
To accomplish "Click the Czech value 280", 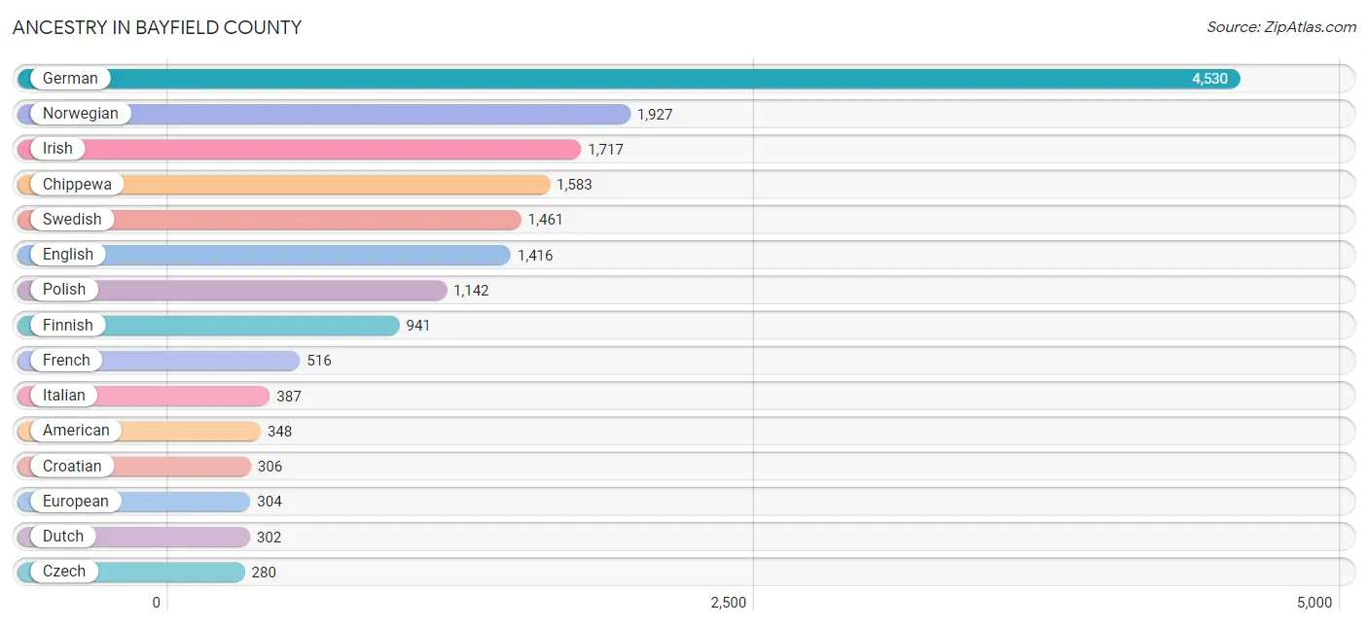I will point(264,573).
